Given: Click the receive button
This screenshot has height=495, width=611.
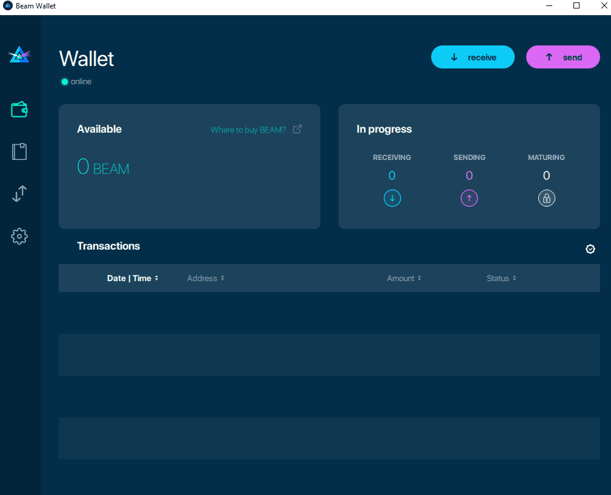Looking at the screenshot, I should click(x=473, y=58).
